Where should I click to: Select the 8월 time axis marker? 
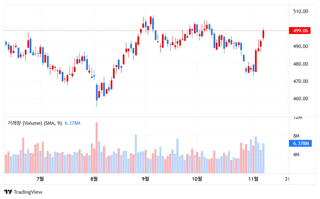point(94,179)
